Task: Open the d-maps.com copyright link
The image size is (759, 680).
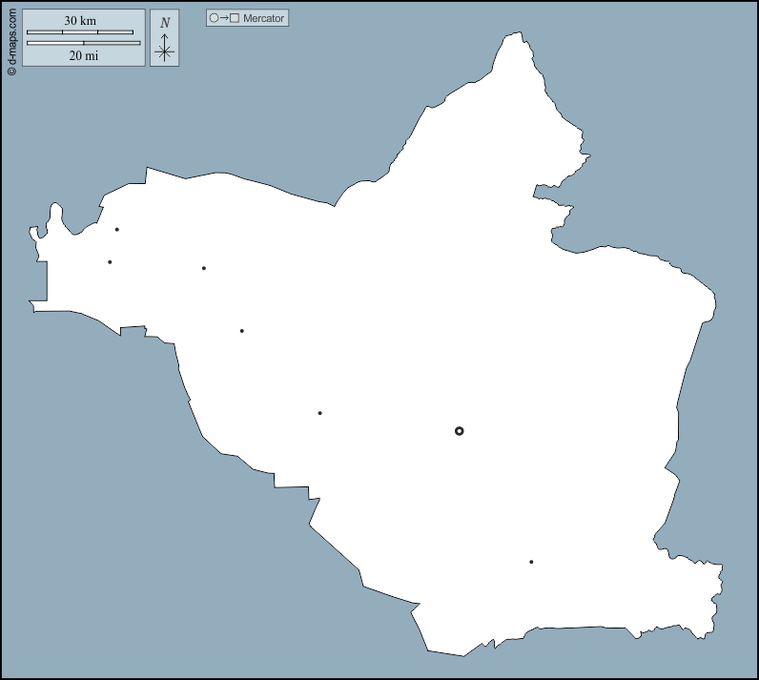Action: click(11, 38)
